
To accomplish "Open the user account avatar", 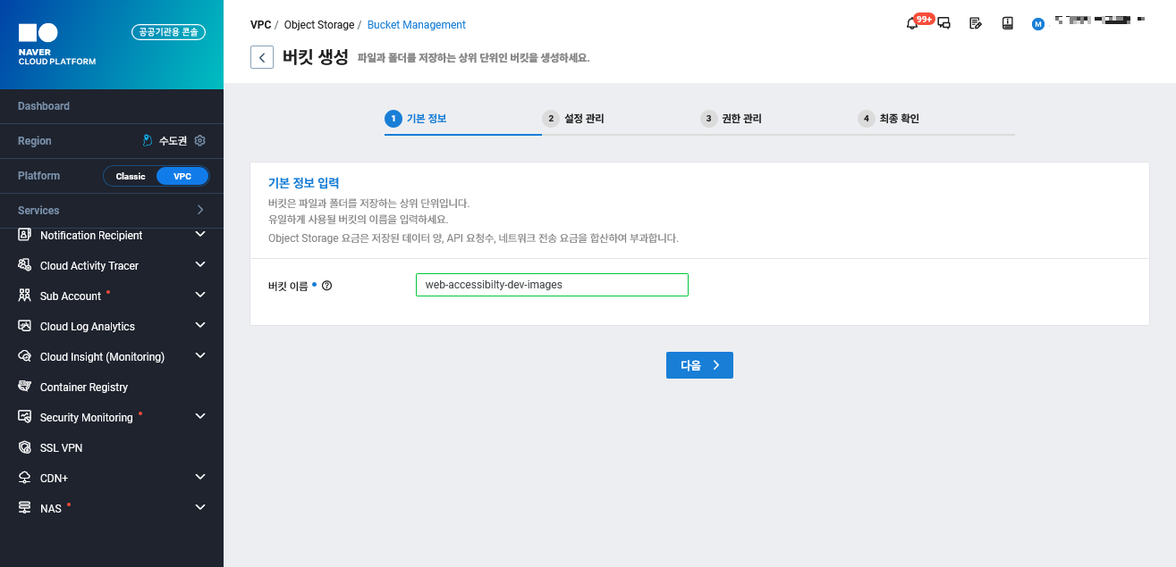I will pyautogui.click(x=1038, y=24).
